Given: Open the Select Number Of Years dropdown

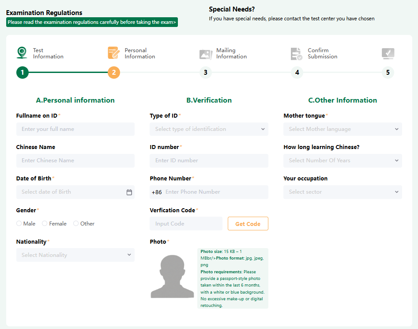Looking at the screenshot, I should 343,161.
